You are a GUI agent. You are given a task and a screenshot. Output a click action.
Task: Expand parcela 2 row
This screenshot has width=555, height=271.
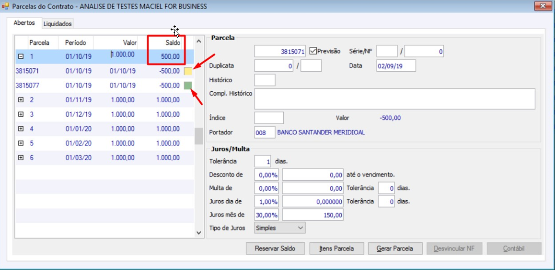pyautogui.click(x=21, y=100)
